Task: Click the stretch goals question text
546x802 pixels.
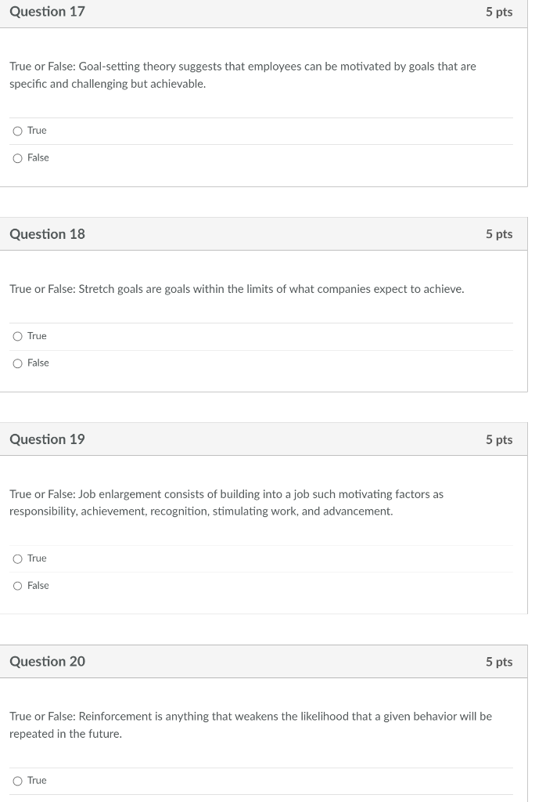Action: point(237,290)
